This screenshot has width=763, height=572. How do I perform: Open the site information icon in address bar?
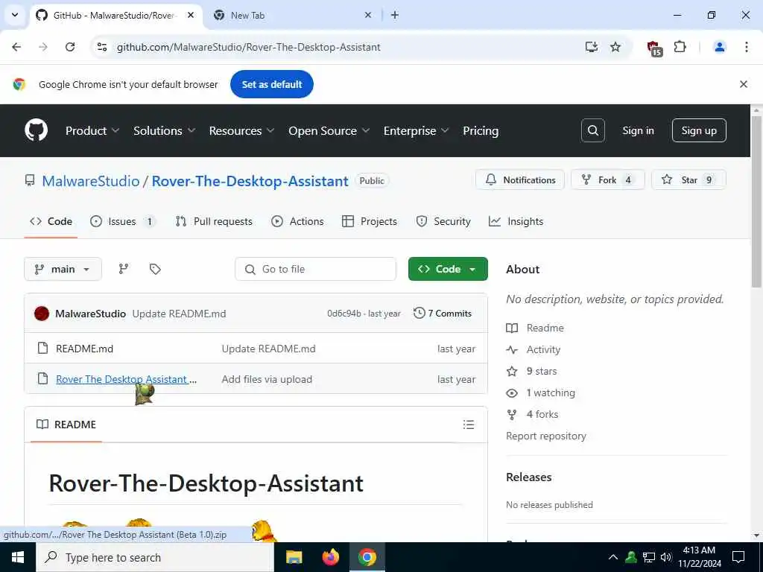point(101,47)
